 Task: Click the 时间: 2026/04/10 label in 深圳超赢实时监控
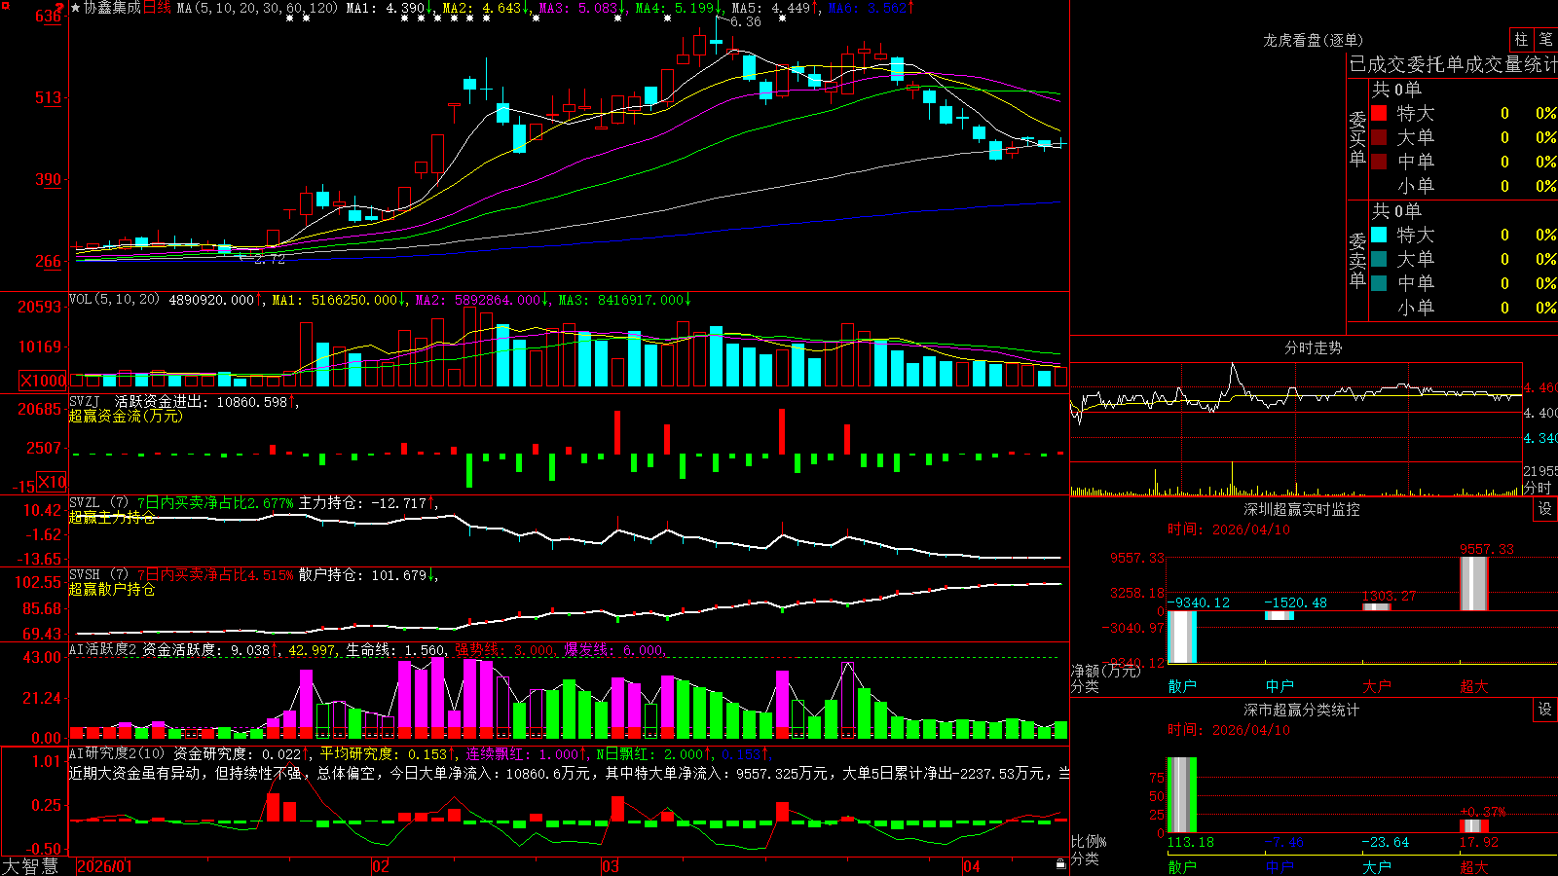(x=1229, y=529)
